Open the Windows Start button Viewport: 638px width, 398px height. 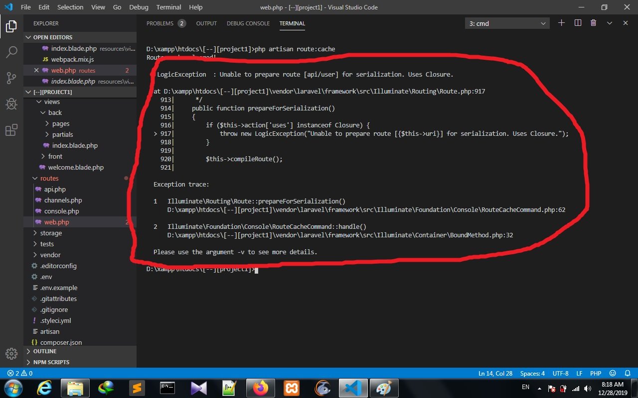pos(12,388)
